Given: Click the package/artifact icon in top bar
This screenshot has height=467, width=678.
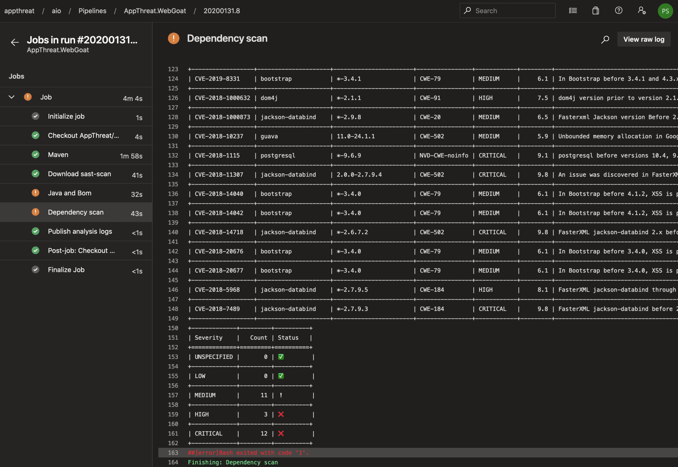Looking at the screenshot, I should [595, 11].
